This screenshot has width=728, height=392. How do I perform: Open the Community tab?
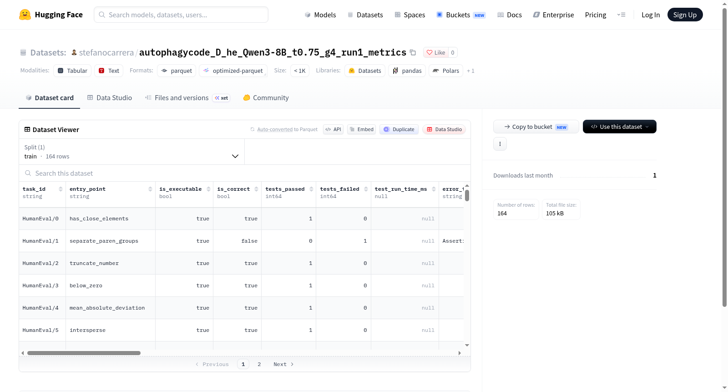266,98
